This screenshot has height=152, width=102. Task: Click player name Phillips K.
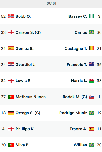[25, 129]
